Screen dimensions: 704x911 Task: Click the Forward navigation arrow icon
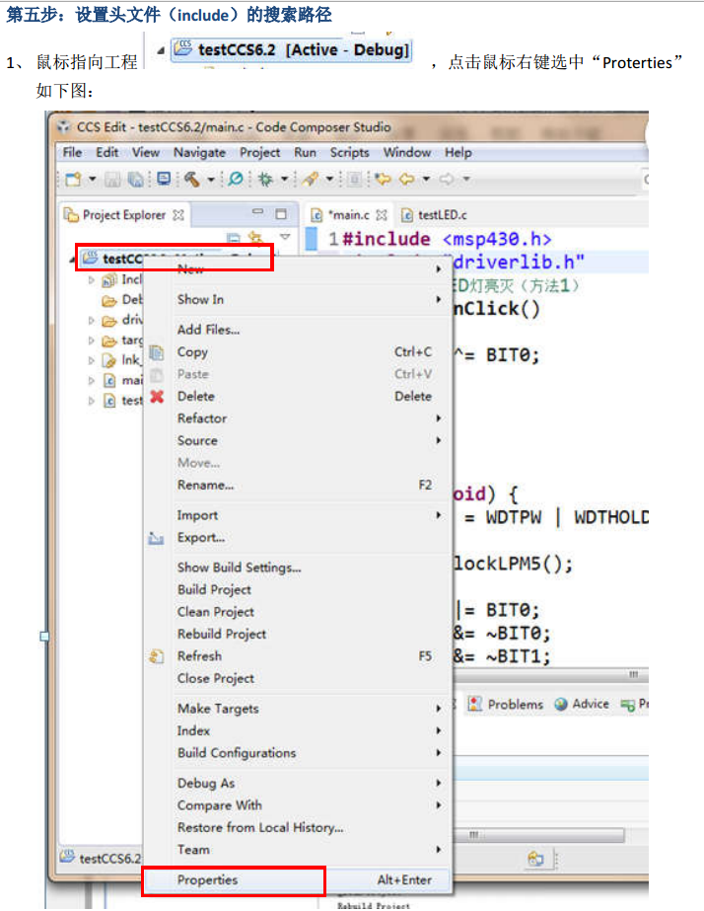(447, 179)
